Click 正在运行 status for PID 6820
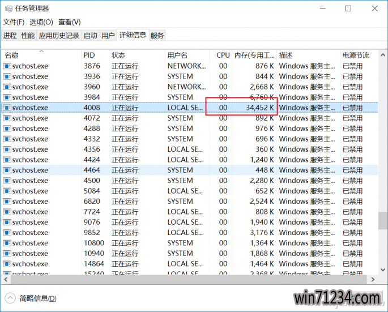This screenshot has height=312, width=388. pyautogui.click(x=125, y=202)
